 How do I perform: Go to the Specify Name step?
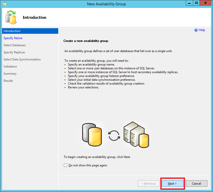13,38
